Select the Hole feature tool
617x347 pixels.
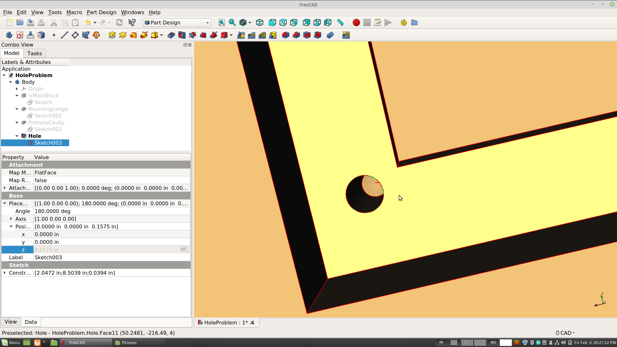click(x=182, y=35)
